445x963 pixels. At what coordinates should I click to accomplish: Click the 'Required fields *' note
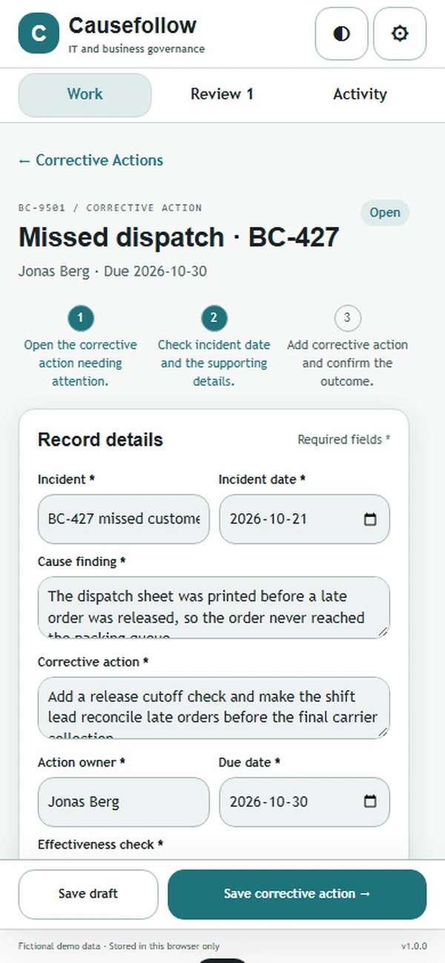pyautogui.click(x=344, y=440)
